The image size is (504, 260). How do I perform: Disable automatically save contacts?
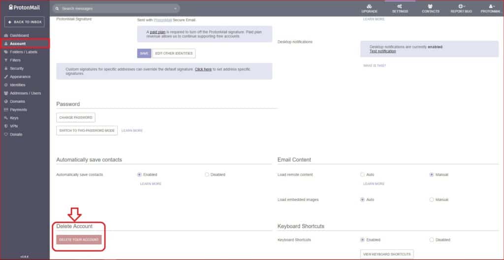(x=207, y=174)
